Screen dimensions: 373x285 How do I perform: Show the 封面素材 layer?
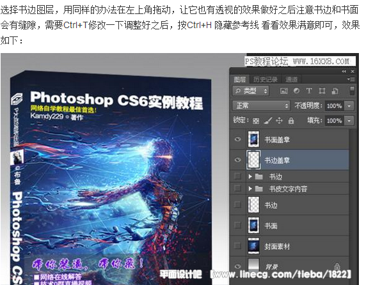(237, 245)
